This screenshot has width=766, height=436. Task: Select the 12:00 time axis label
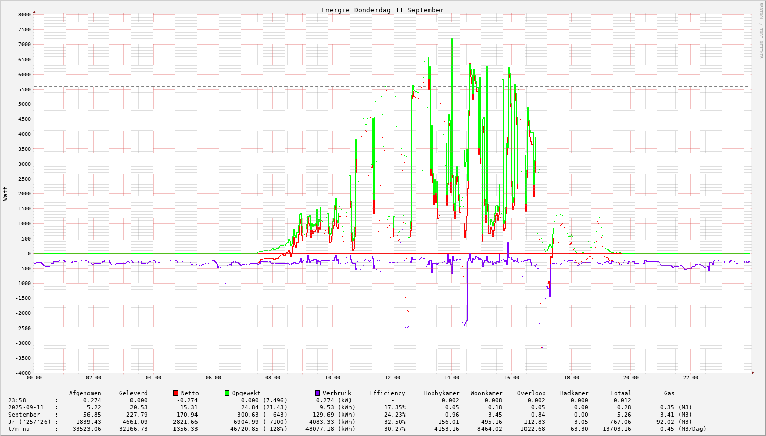[x=392, y=378]
